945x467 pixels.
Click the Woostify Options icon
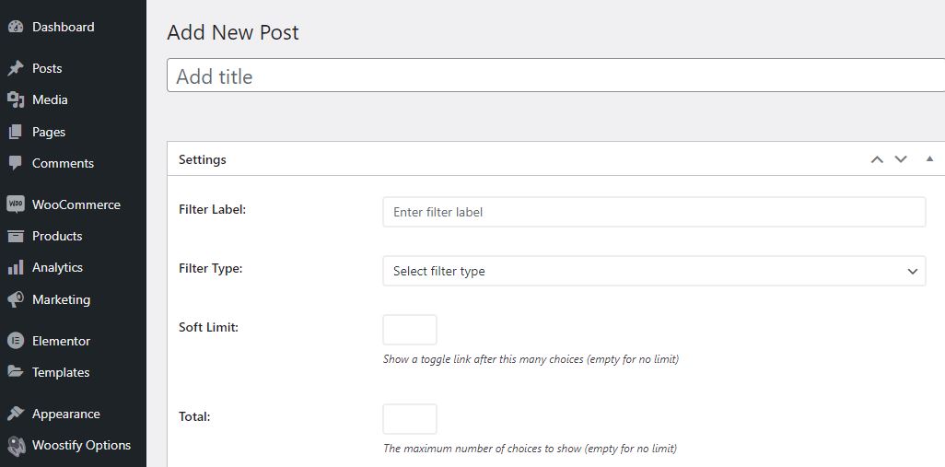(x=16, y=445)
